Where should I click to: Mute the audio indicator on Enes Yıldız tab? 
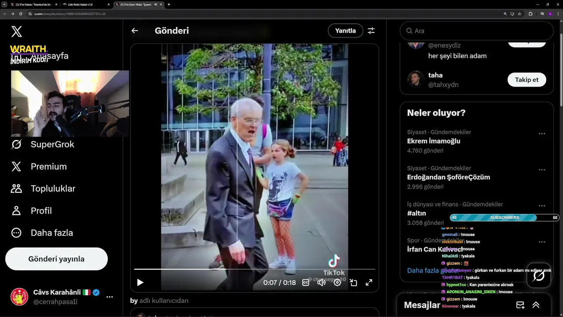point(156,4)
